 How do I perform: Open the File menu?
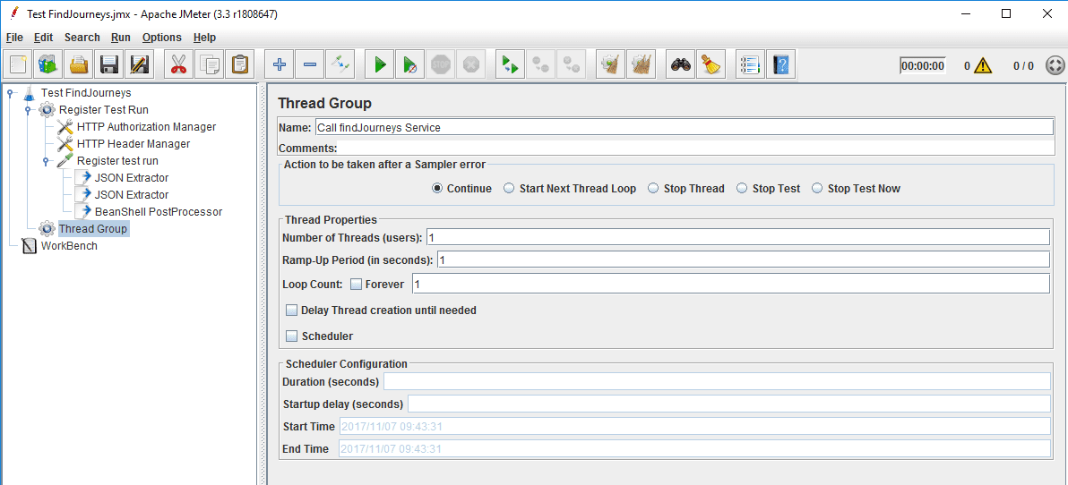pyautogui.click(x=14, y=38)
